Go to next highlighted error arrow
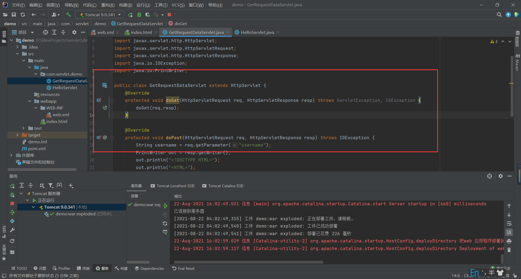521x279 pixels. point(510,41)
